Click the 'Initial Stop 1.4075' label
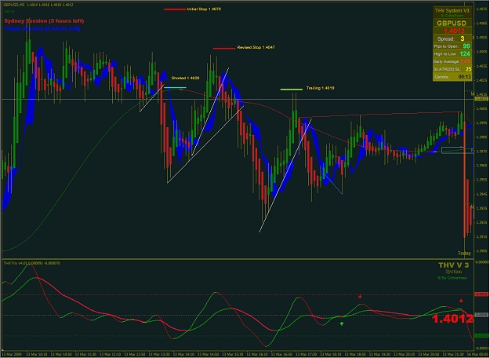 click(204, 9)
